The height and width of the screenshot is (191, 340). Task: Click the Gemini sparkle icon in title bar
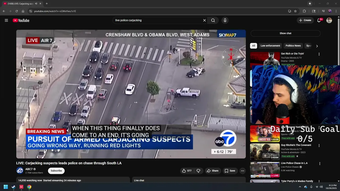tap(310, 3)
